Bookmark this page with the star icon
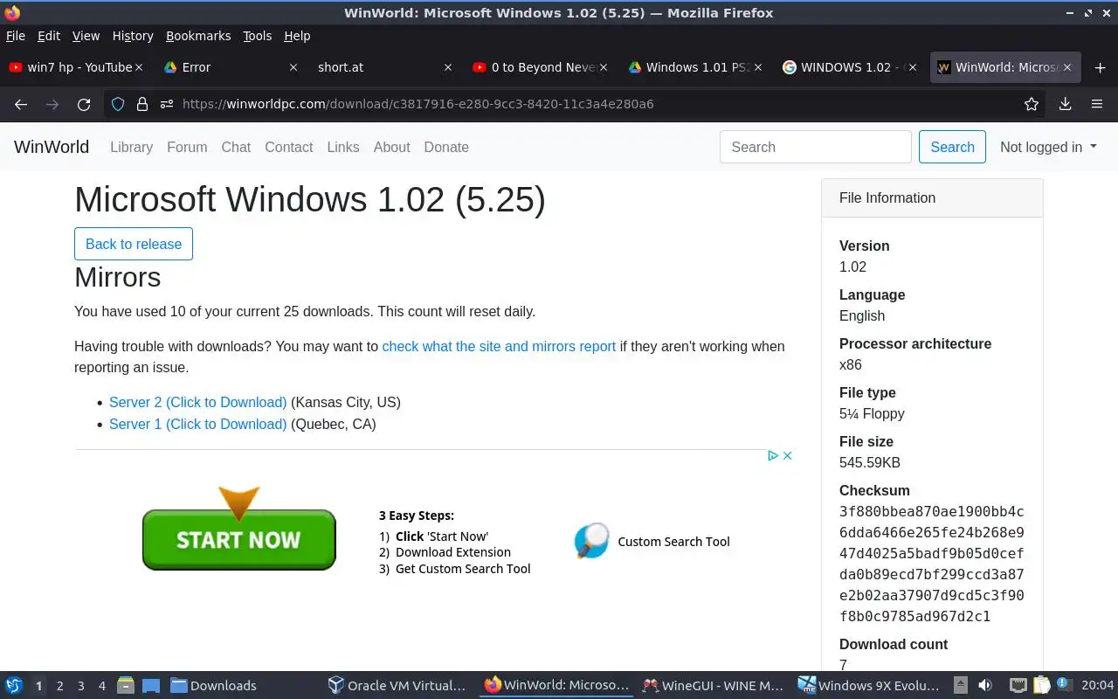 (x=1032, y=104)
